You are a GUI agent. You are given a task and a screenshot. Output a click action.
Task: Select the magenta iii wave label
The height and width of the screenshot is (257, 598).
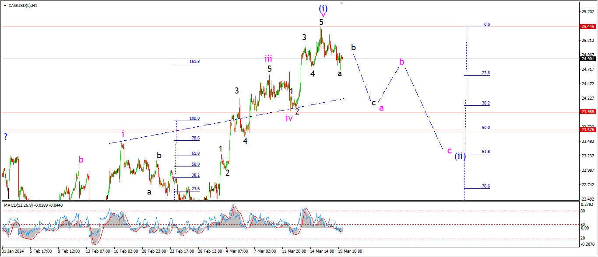tap(268, 59)
